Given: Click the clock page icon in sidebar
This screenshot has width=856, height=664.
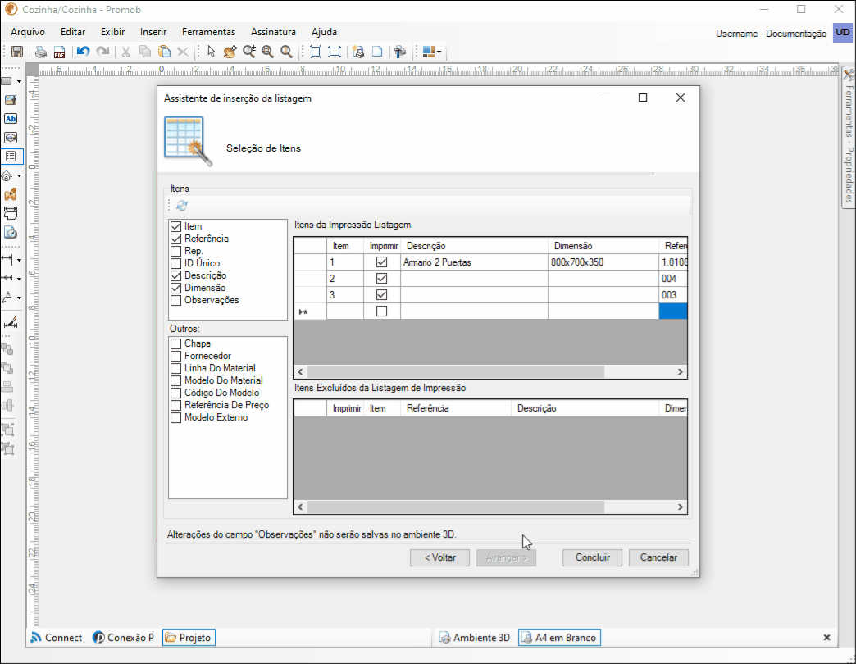Looking at the screenshot, I should pyautogui.click(x=11, y=232).
